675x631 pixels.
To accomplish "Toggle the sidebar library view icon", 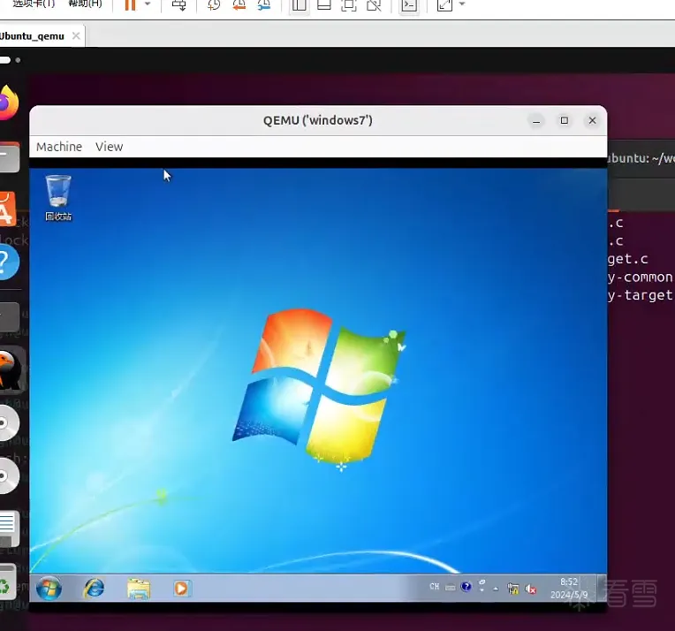I will point(300,4).
